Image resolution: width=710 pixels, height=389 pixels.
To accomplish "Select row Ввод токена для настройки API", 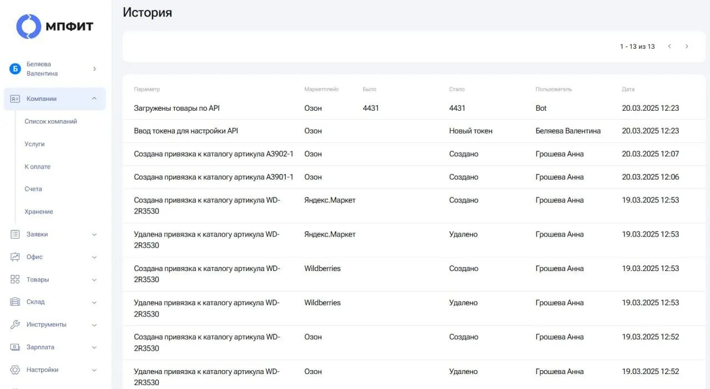I will pos(414,131).
